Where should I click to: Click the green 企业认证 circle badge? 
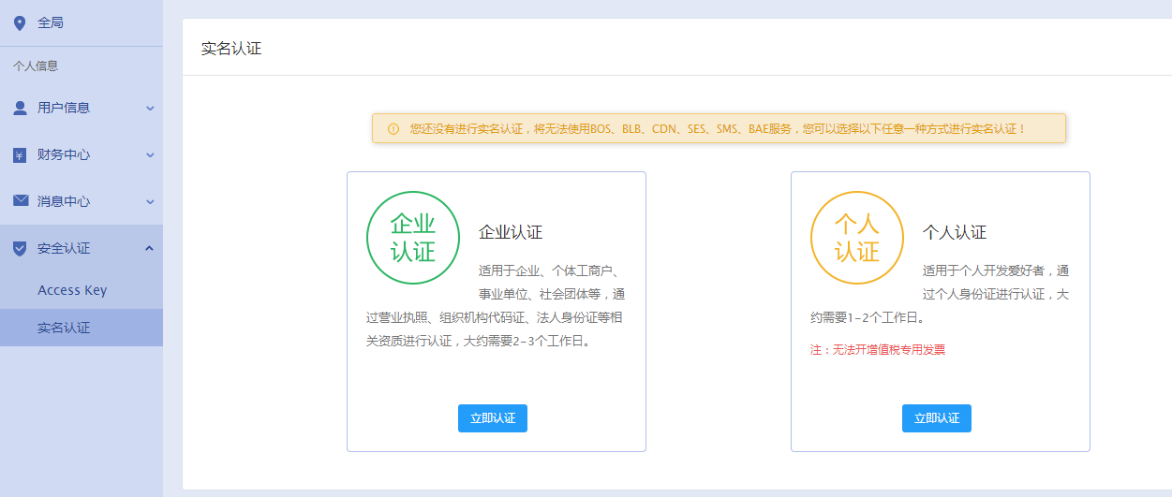[x=413, y=238]
